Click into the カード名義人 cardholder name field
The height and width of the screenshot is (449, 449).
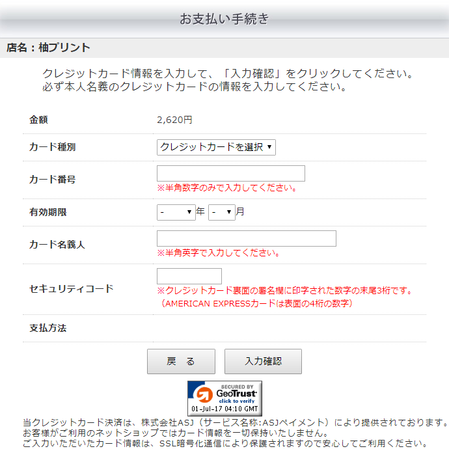point(246,239)
